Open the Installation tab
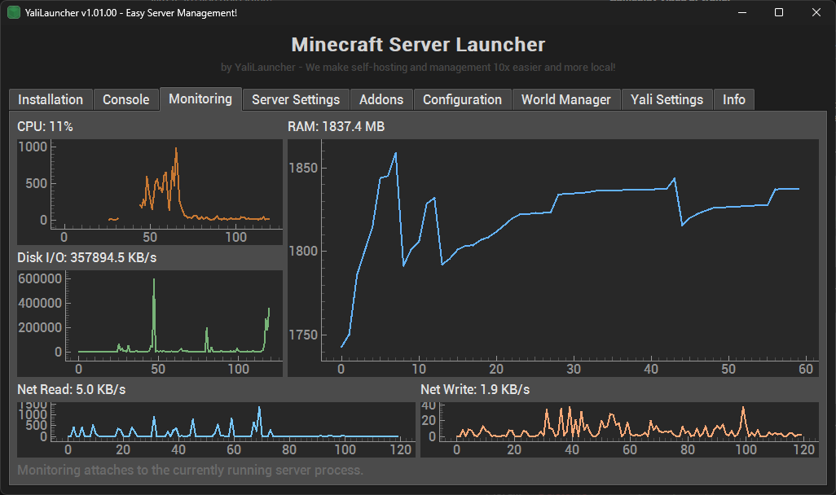836x495 pixels. click(x=51, y=99)
